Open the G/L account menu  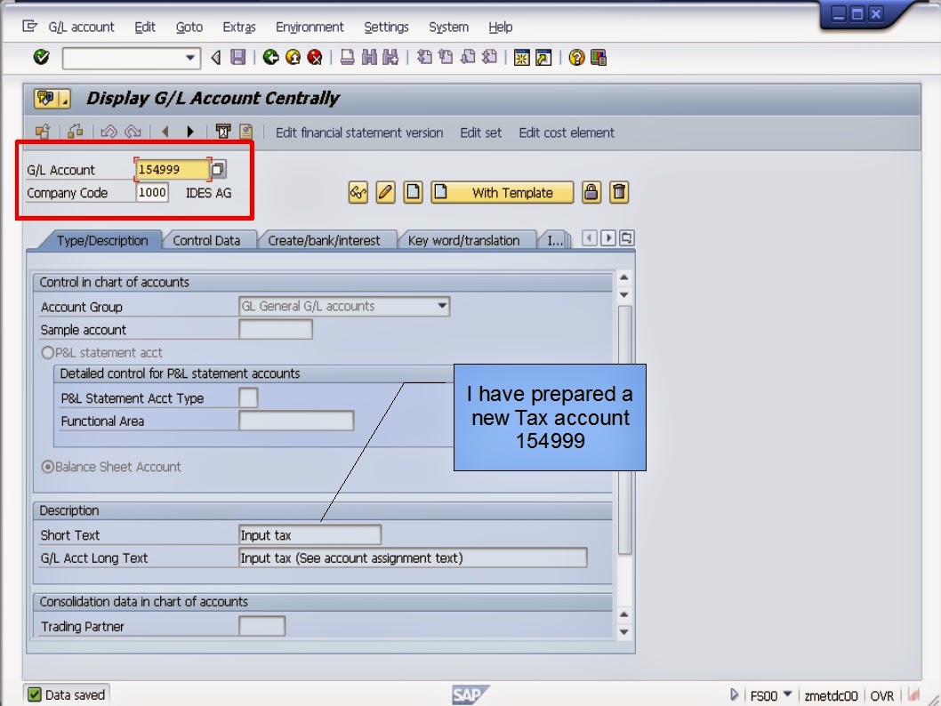81,27
